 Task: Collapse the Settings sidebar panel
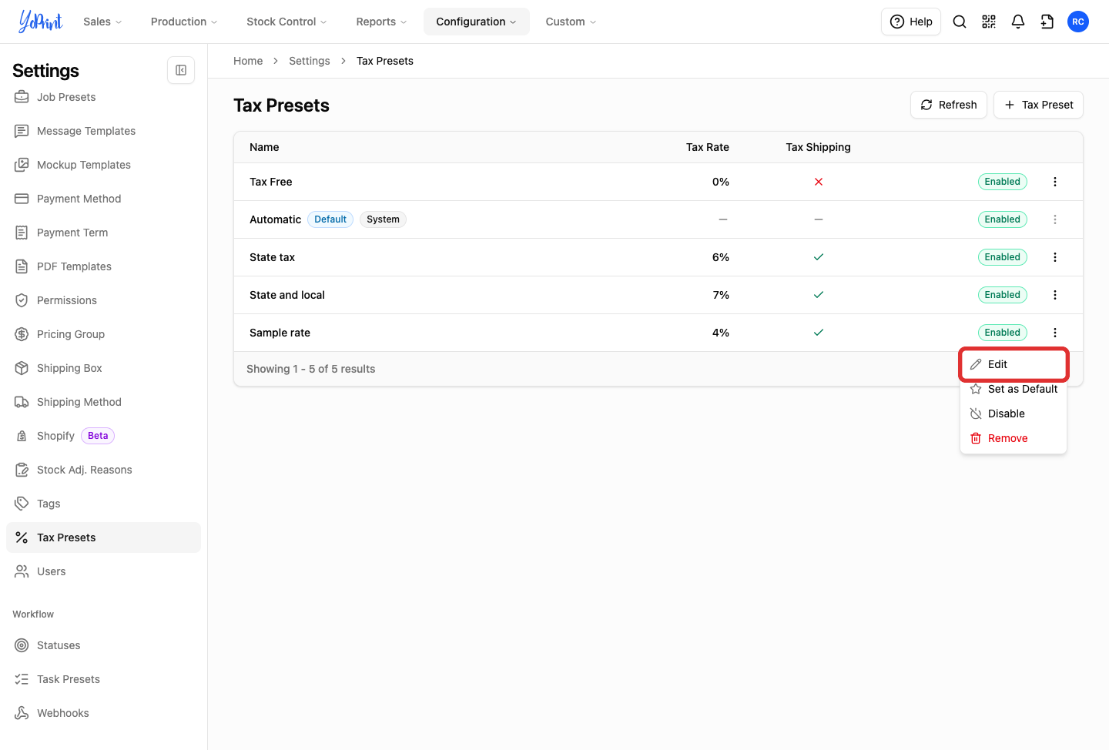(x=181, y=70)
